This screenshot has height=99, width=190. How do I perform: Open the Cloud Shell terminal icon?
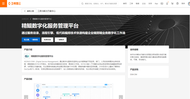162,4
